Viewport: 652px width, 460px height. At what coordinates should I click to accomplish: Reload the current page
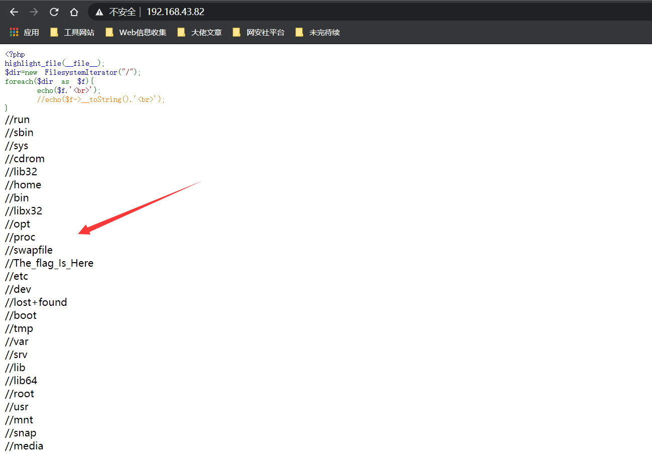(x=54, y=12)
